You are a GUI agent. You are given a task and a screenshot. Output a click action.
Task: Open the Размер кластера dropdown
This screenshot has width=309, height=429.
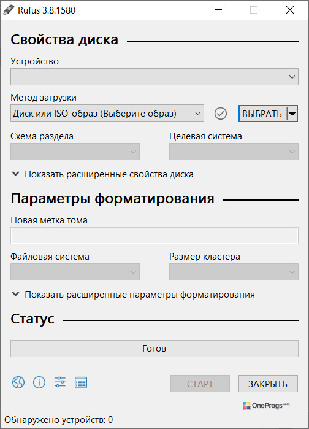click(x=234, y=272)
